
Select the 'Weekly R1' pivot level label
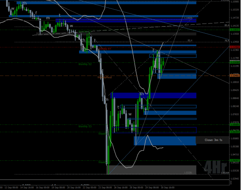[105, 49]
